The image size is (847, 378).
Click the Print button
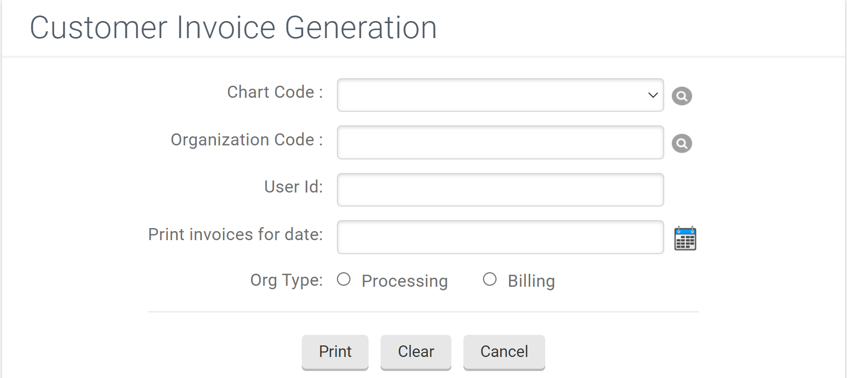tap(335, 352)
